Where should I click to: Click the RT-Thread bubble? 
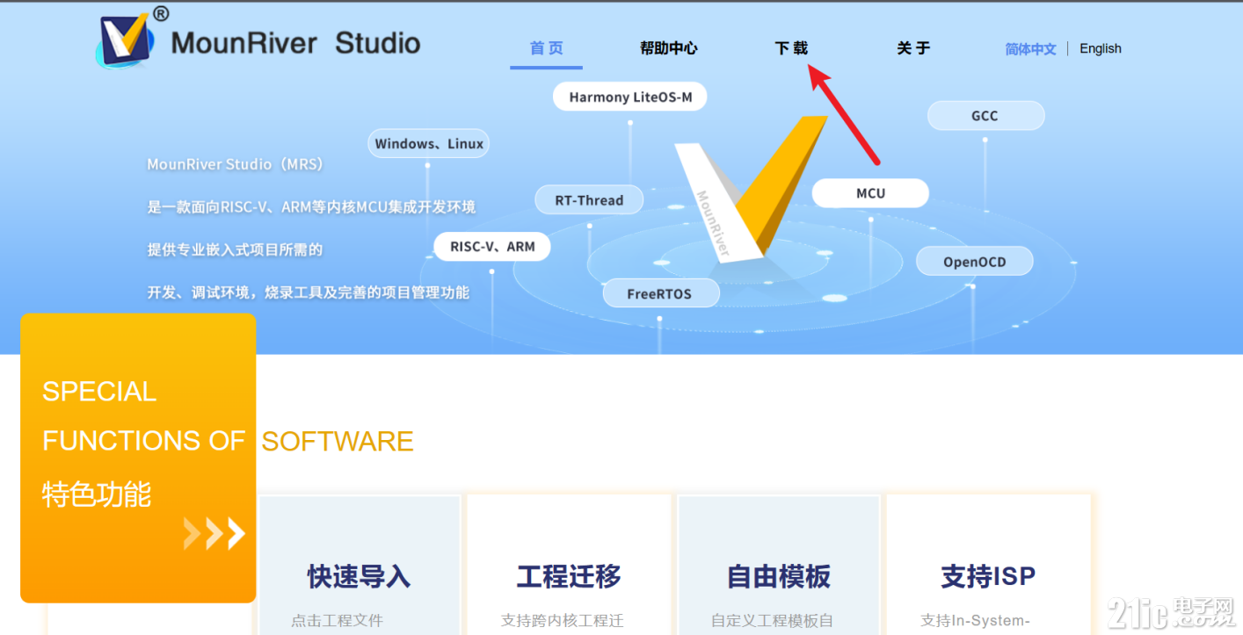[589, 200]
